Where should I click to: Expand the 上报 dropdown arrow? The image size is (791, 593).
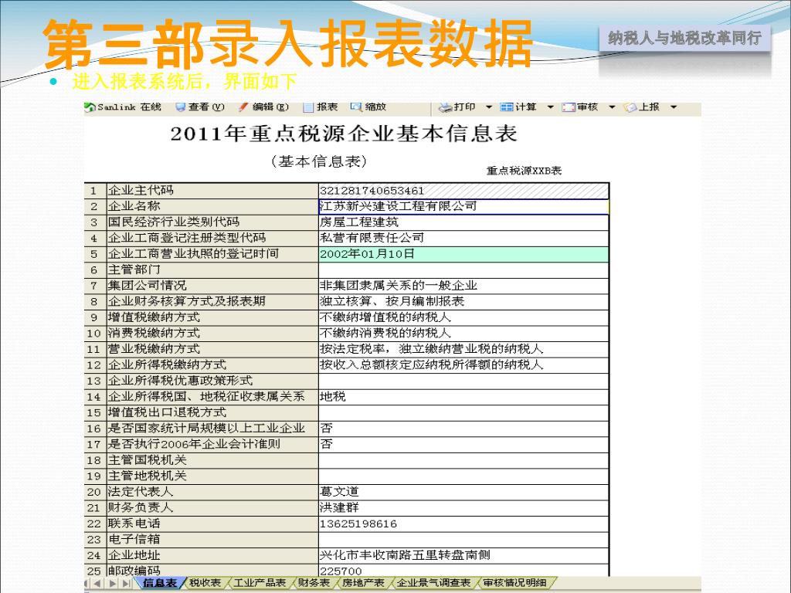[674, 107]
